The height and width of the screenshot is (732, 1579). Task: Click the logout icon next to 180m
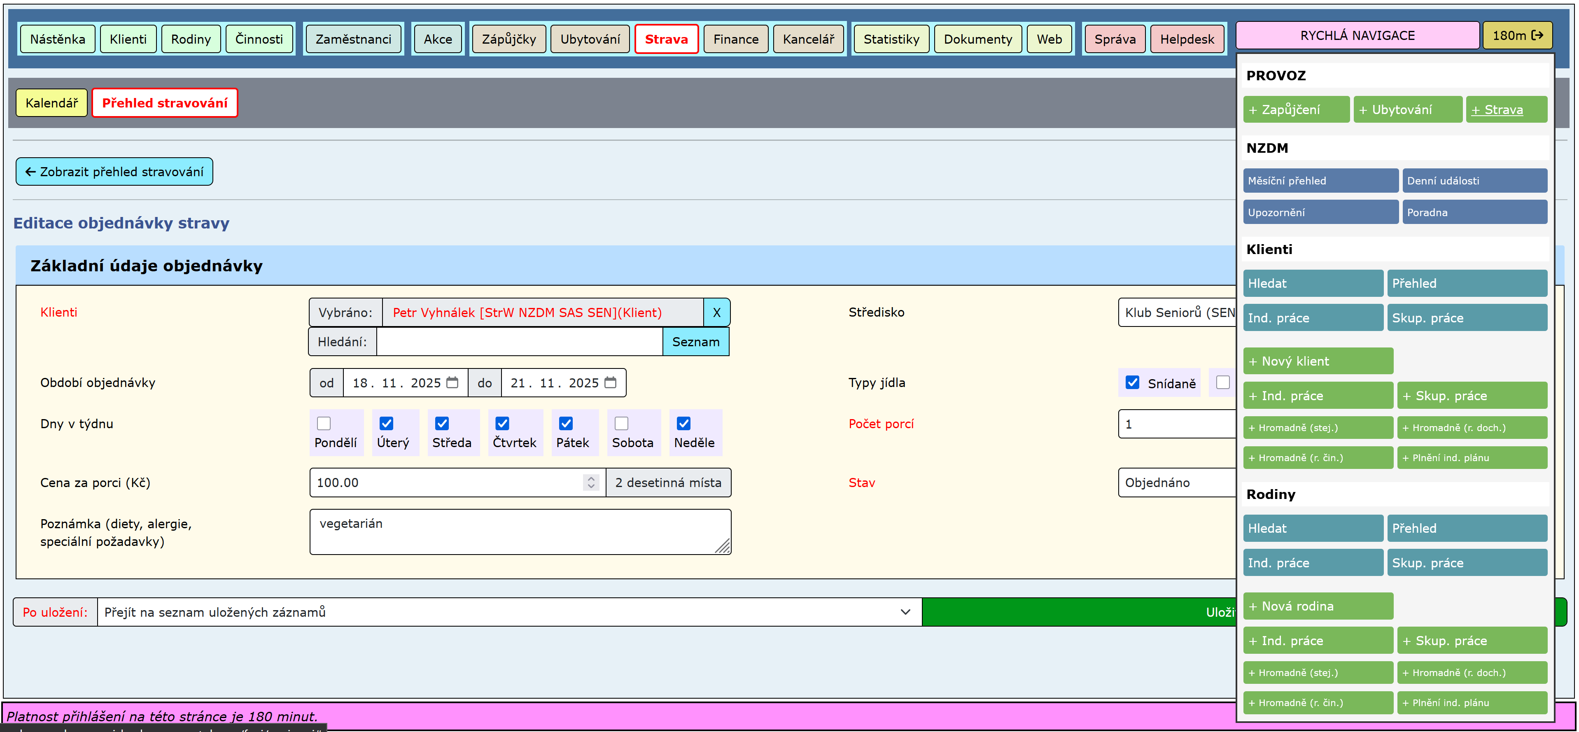tap(1537, 35)
